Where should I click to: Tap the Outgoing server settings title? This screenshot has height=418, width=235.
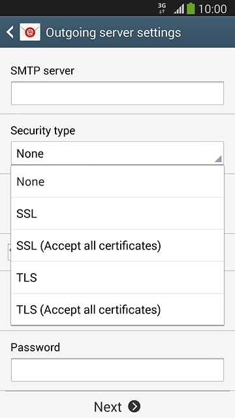tap(113, 33)
